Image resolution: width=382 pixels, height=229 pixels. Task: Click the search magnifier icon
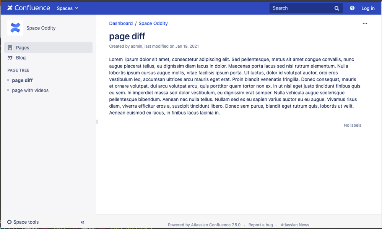pos(336,8)
